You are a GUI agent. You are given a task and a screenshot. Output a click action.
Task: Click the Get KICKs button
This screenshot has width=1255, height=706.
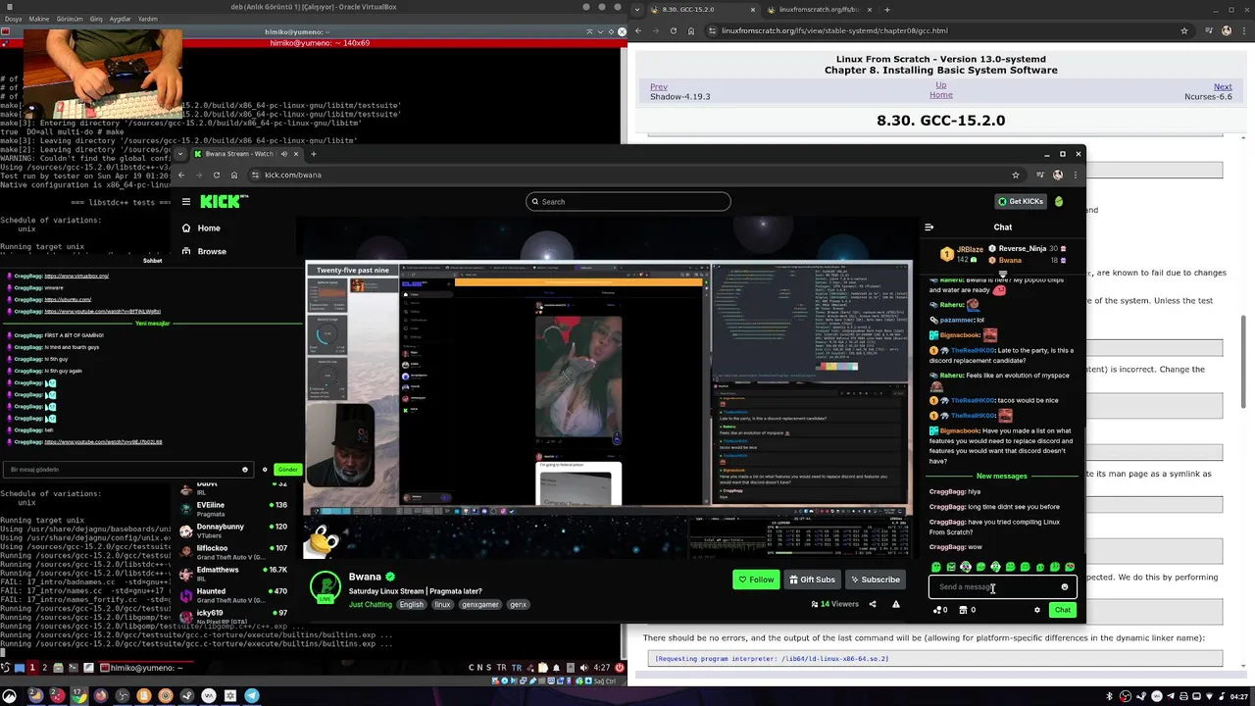point(1021,202)
